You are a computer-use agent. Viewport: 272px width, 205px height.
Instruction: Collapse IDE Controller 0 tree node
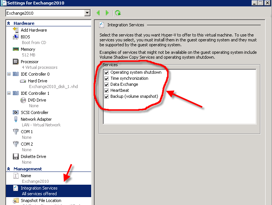pos(9,74)
